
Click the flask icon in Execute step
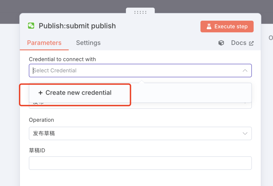(x=209, y=26)
